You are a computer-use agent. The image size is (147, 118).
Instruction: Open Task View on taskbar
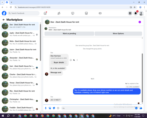(x=14, y=116)
